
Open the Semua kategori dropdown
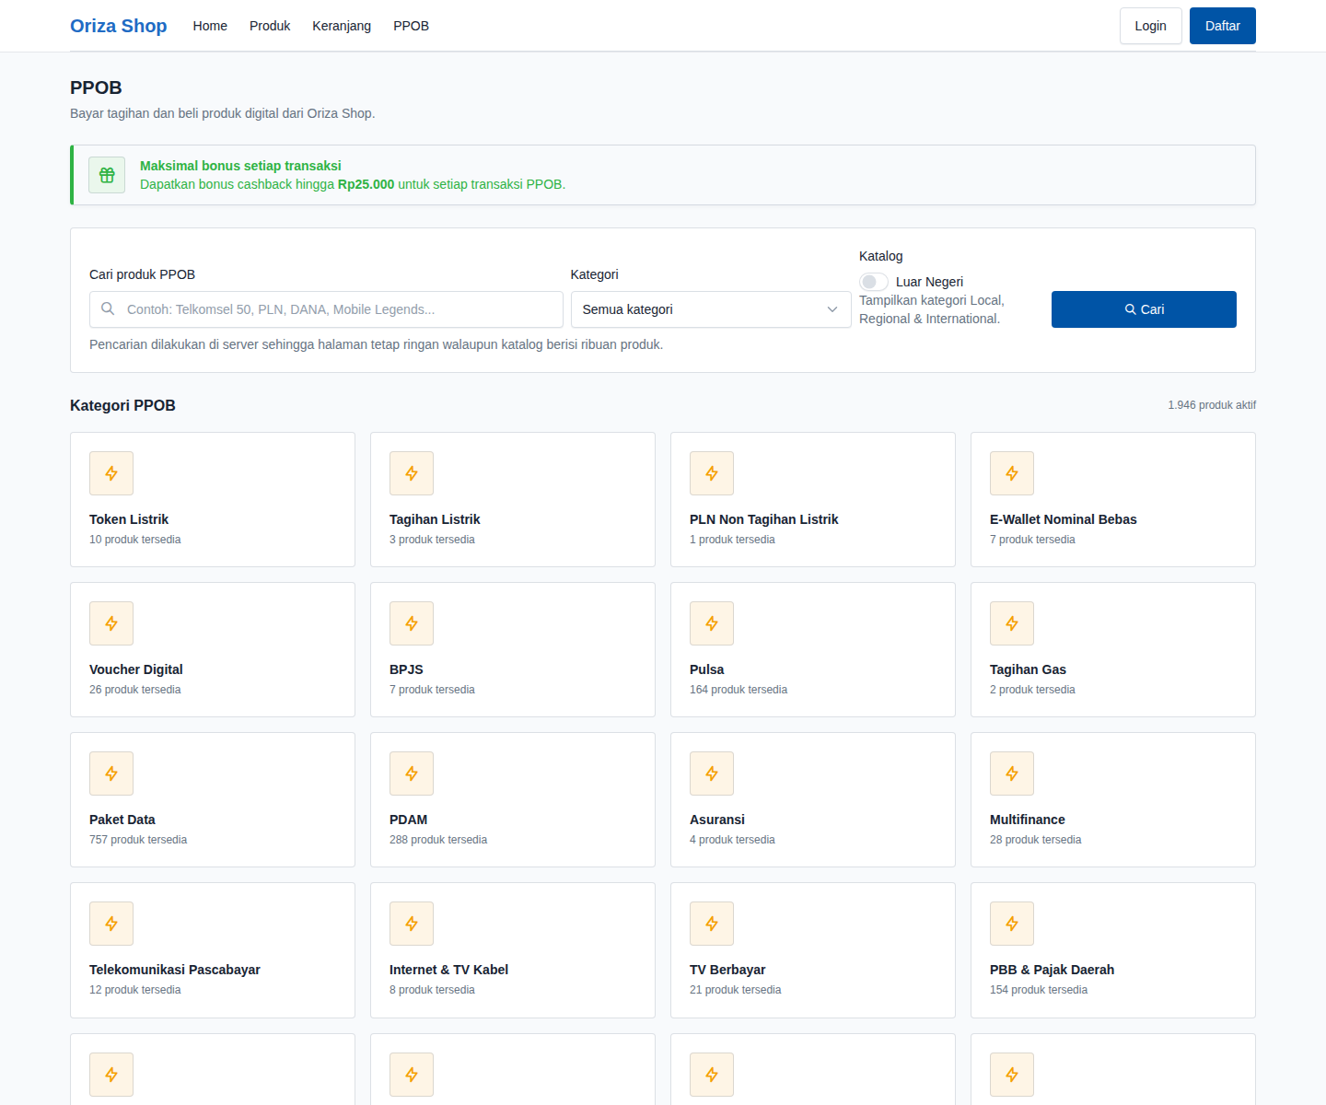[x=711, y=309]
